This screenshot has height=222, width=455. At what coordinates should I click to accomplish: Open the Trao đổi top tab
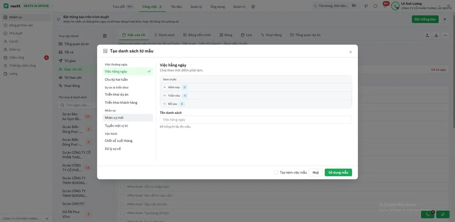(123, 6)
